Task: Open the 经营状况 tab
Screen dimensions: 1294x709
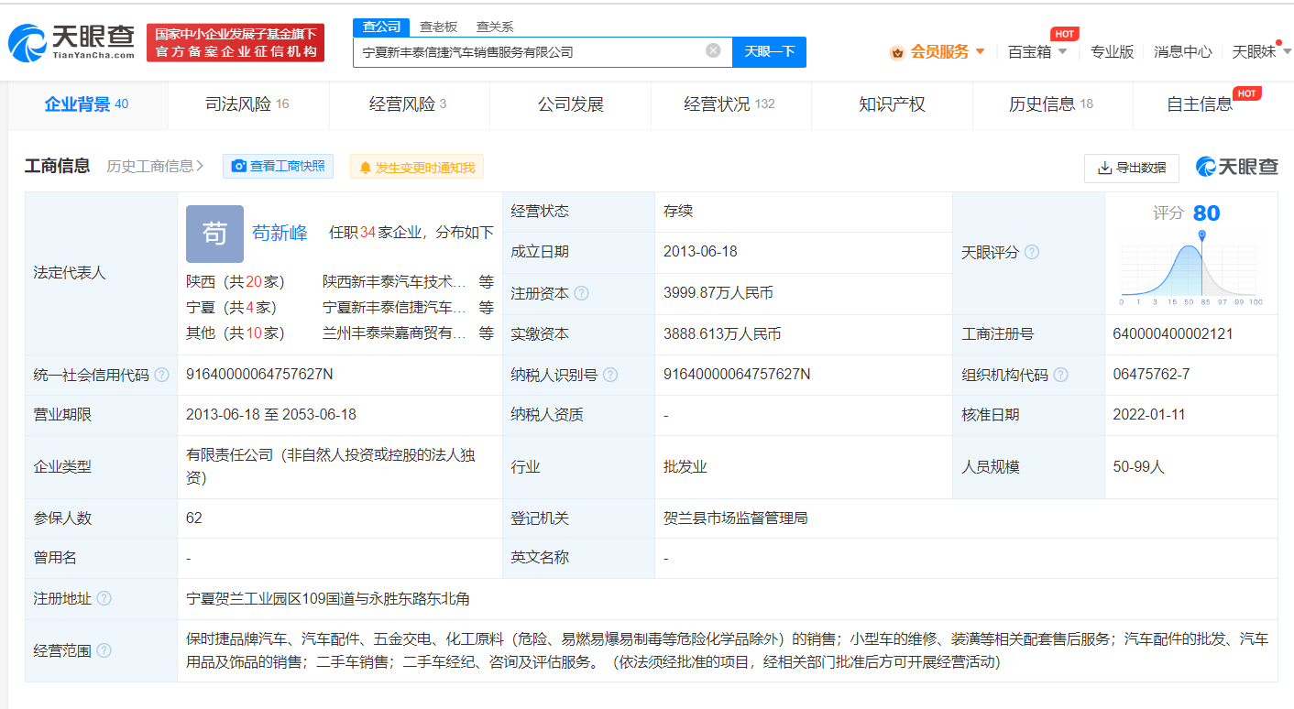Action: point(730,104)
